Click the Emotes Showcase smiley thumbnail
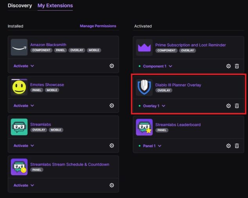Viewport: 248px width, 198px height. pyautogui.click(x=19, y=87)
